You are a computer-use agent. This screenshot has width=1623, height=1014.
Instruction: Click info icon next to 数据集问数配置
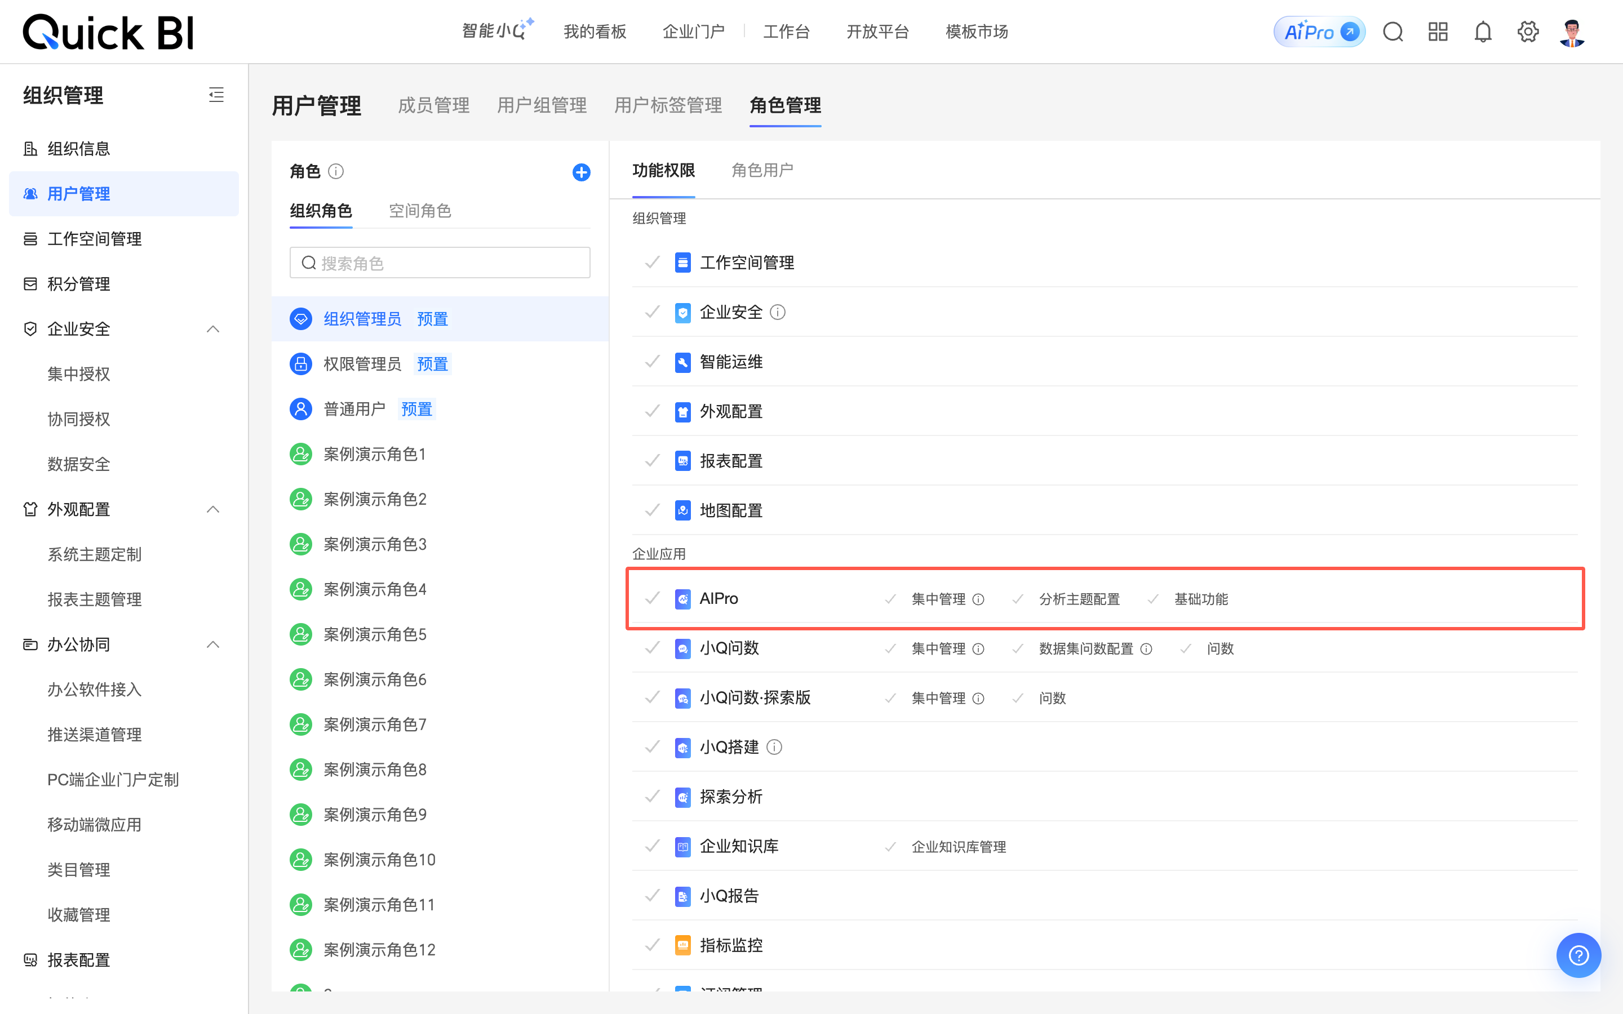pyautogui.click(x=1146, y=649)
